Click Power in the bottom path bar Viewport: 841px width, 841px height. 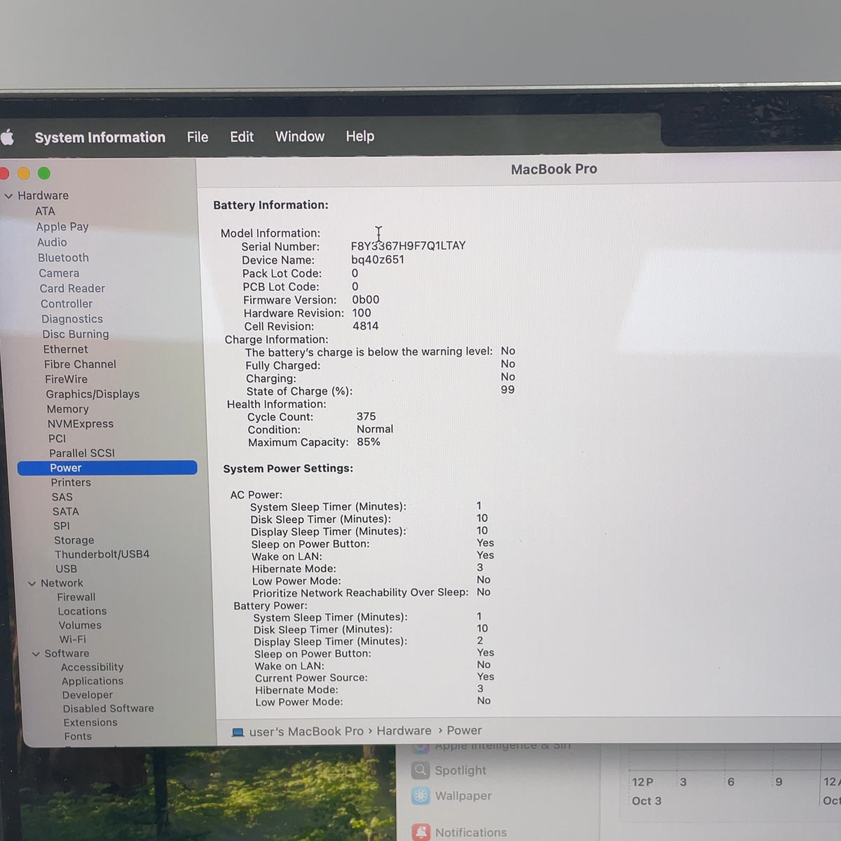(464, 730)
